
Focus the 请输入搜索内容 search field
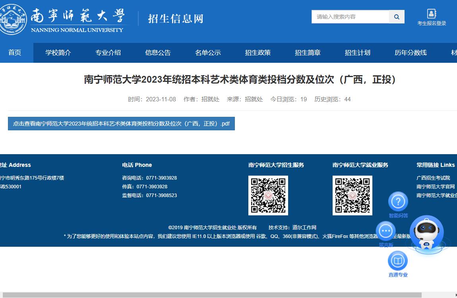point(350,17)
